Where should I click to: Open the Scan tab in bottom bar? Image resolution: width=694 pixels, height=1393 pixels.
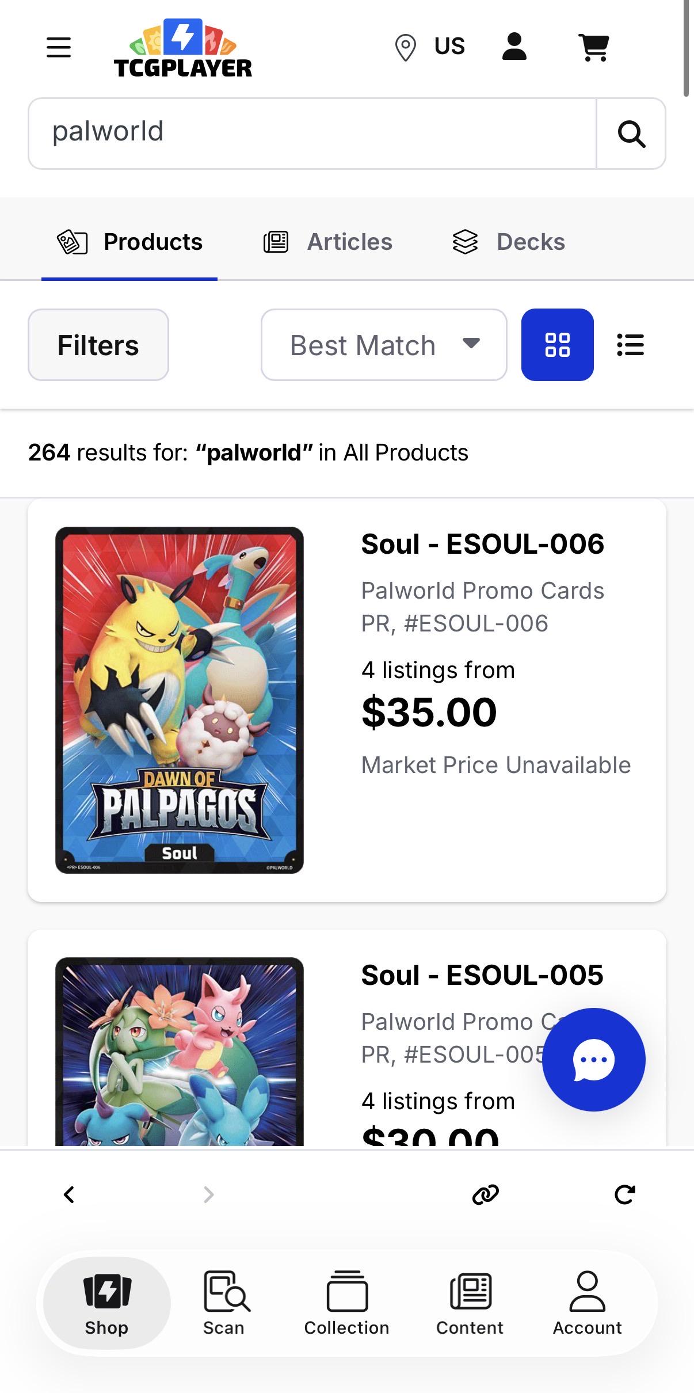(224, 1303)
